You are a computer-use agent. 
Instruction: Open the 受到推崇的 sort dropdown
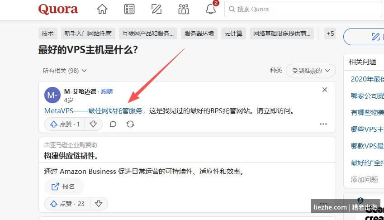click(x=311, y=71)
